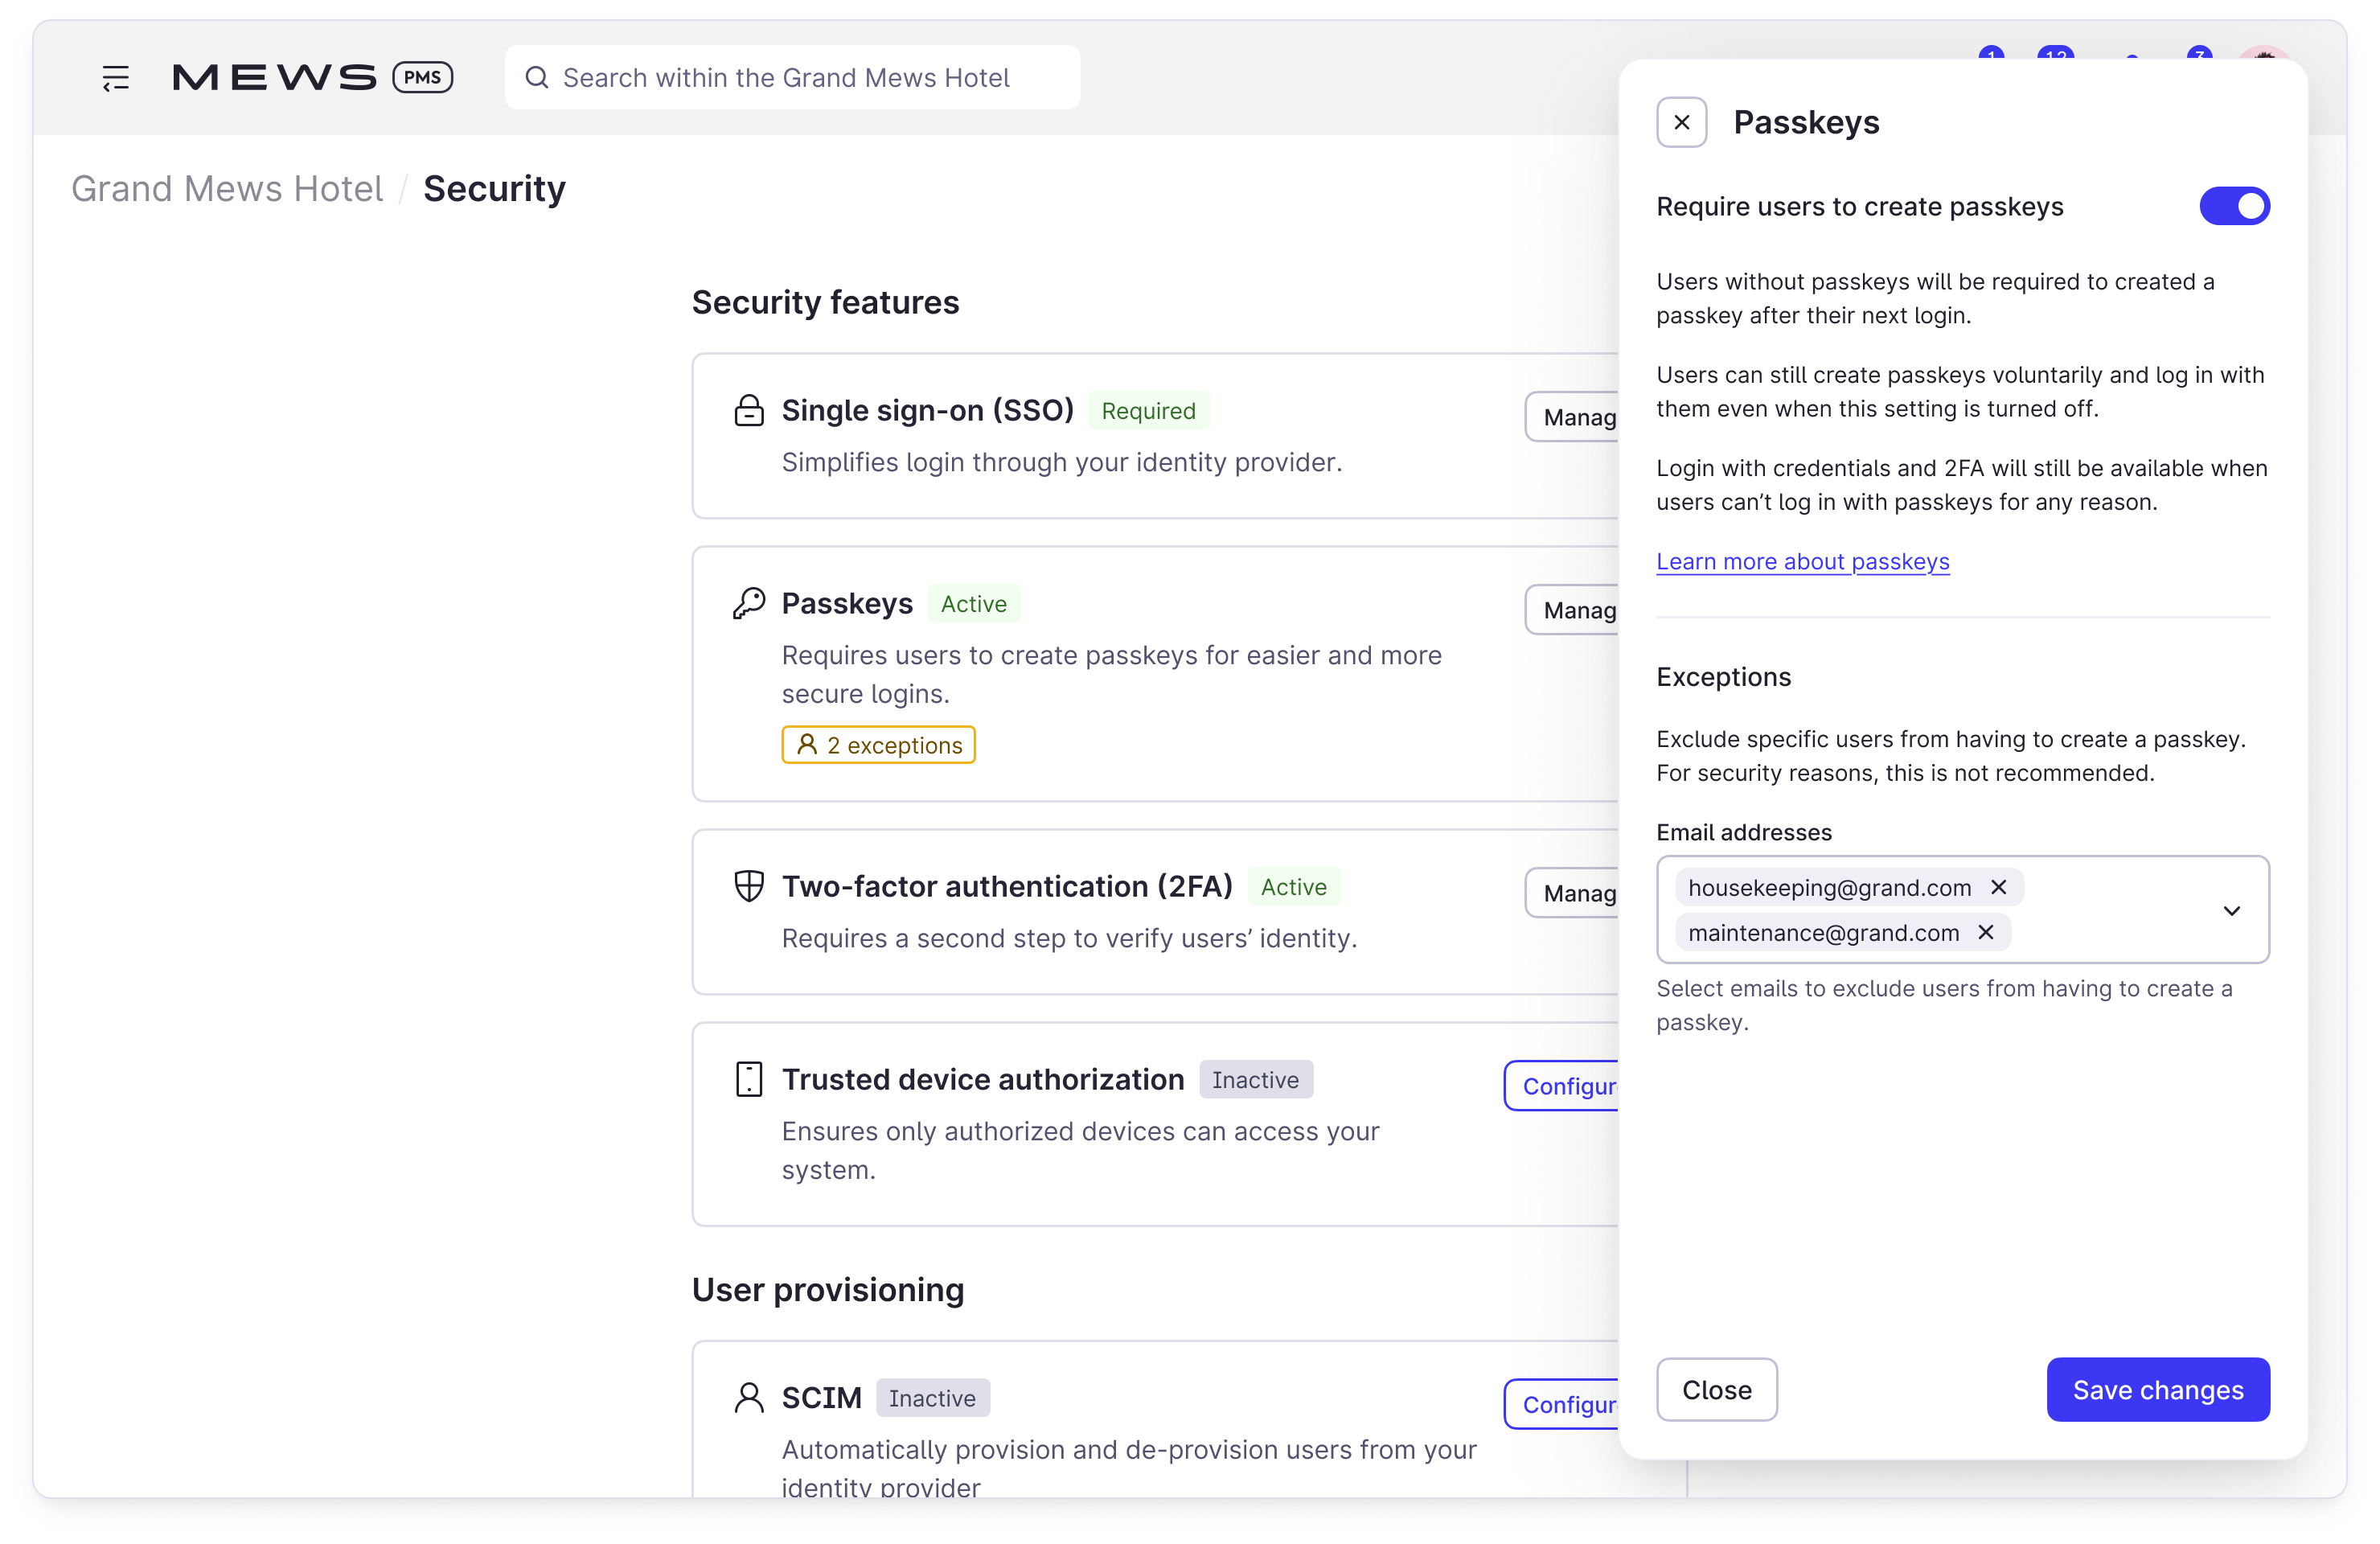Image resolution: width=2380 pixels, height=1544 pixels.
Task: Click the Security breadcrumb title
Action: pyautogui.click(x=494, y=189)
